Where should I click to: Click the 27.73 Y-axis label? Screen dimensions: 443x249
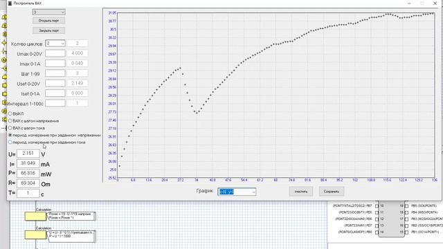pyautogui.click(x=112, y=112)
